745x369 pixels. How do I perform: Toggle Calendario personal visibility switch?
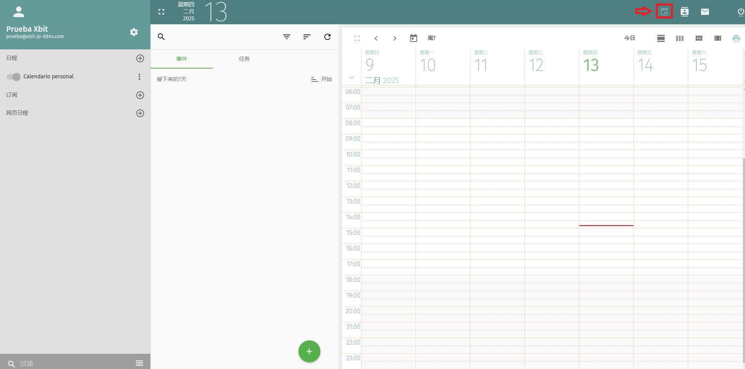[13, 77]
